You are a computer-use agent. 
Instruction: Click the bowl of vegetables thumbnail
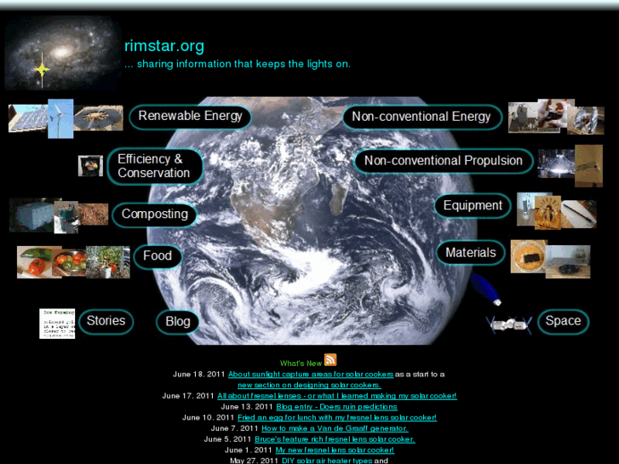[70, 262]
